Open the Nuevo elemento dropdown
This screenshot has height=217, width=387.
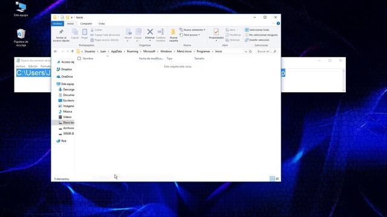tap(192, 30)
